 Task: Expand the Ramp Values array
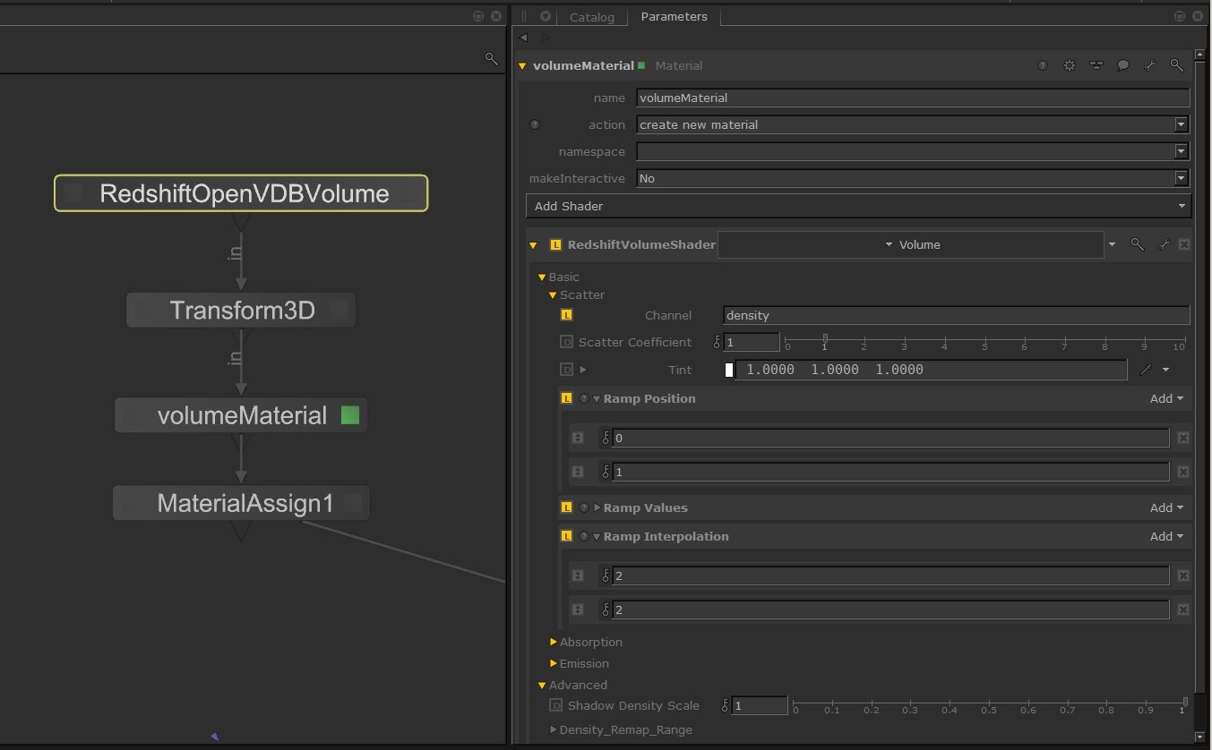point(597,507)
